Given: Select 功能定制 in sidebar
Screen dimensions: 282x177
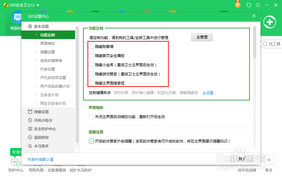Looking at the screenshot, I should [48, 35].
